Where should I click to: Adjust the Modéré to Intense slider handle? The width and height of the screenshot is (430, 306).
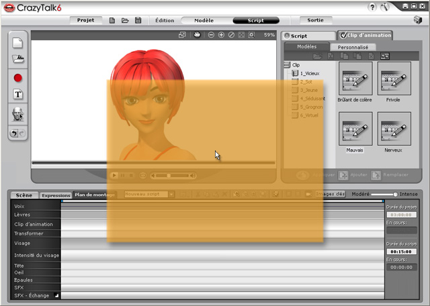tap(395, 194)
